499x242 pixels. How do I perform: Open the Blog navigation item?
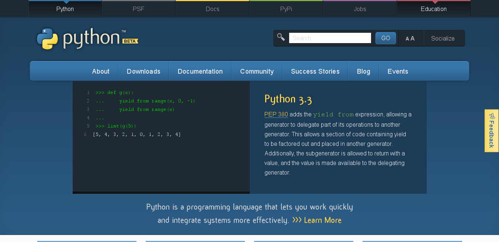click(364, 71)
